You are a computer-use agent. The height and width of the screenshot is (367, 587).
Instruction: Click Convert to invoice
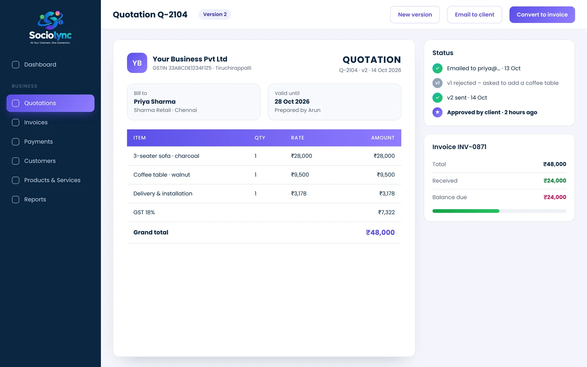tap(542, 15)
